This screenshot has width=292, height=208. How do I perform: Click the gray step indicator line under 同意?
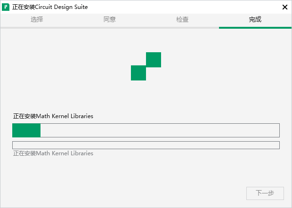(x=109, y=28)
